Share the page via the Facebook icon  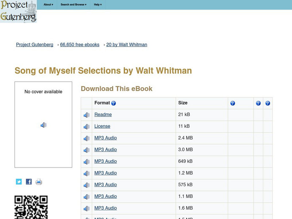click(28, 181)
